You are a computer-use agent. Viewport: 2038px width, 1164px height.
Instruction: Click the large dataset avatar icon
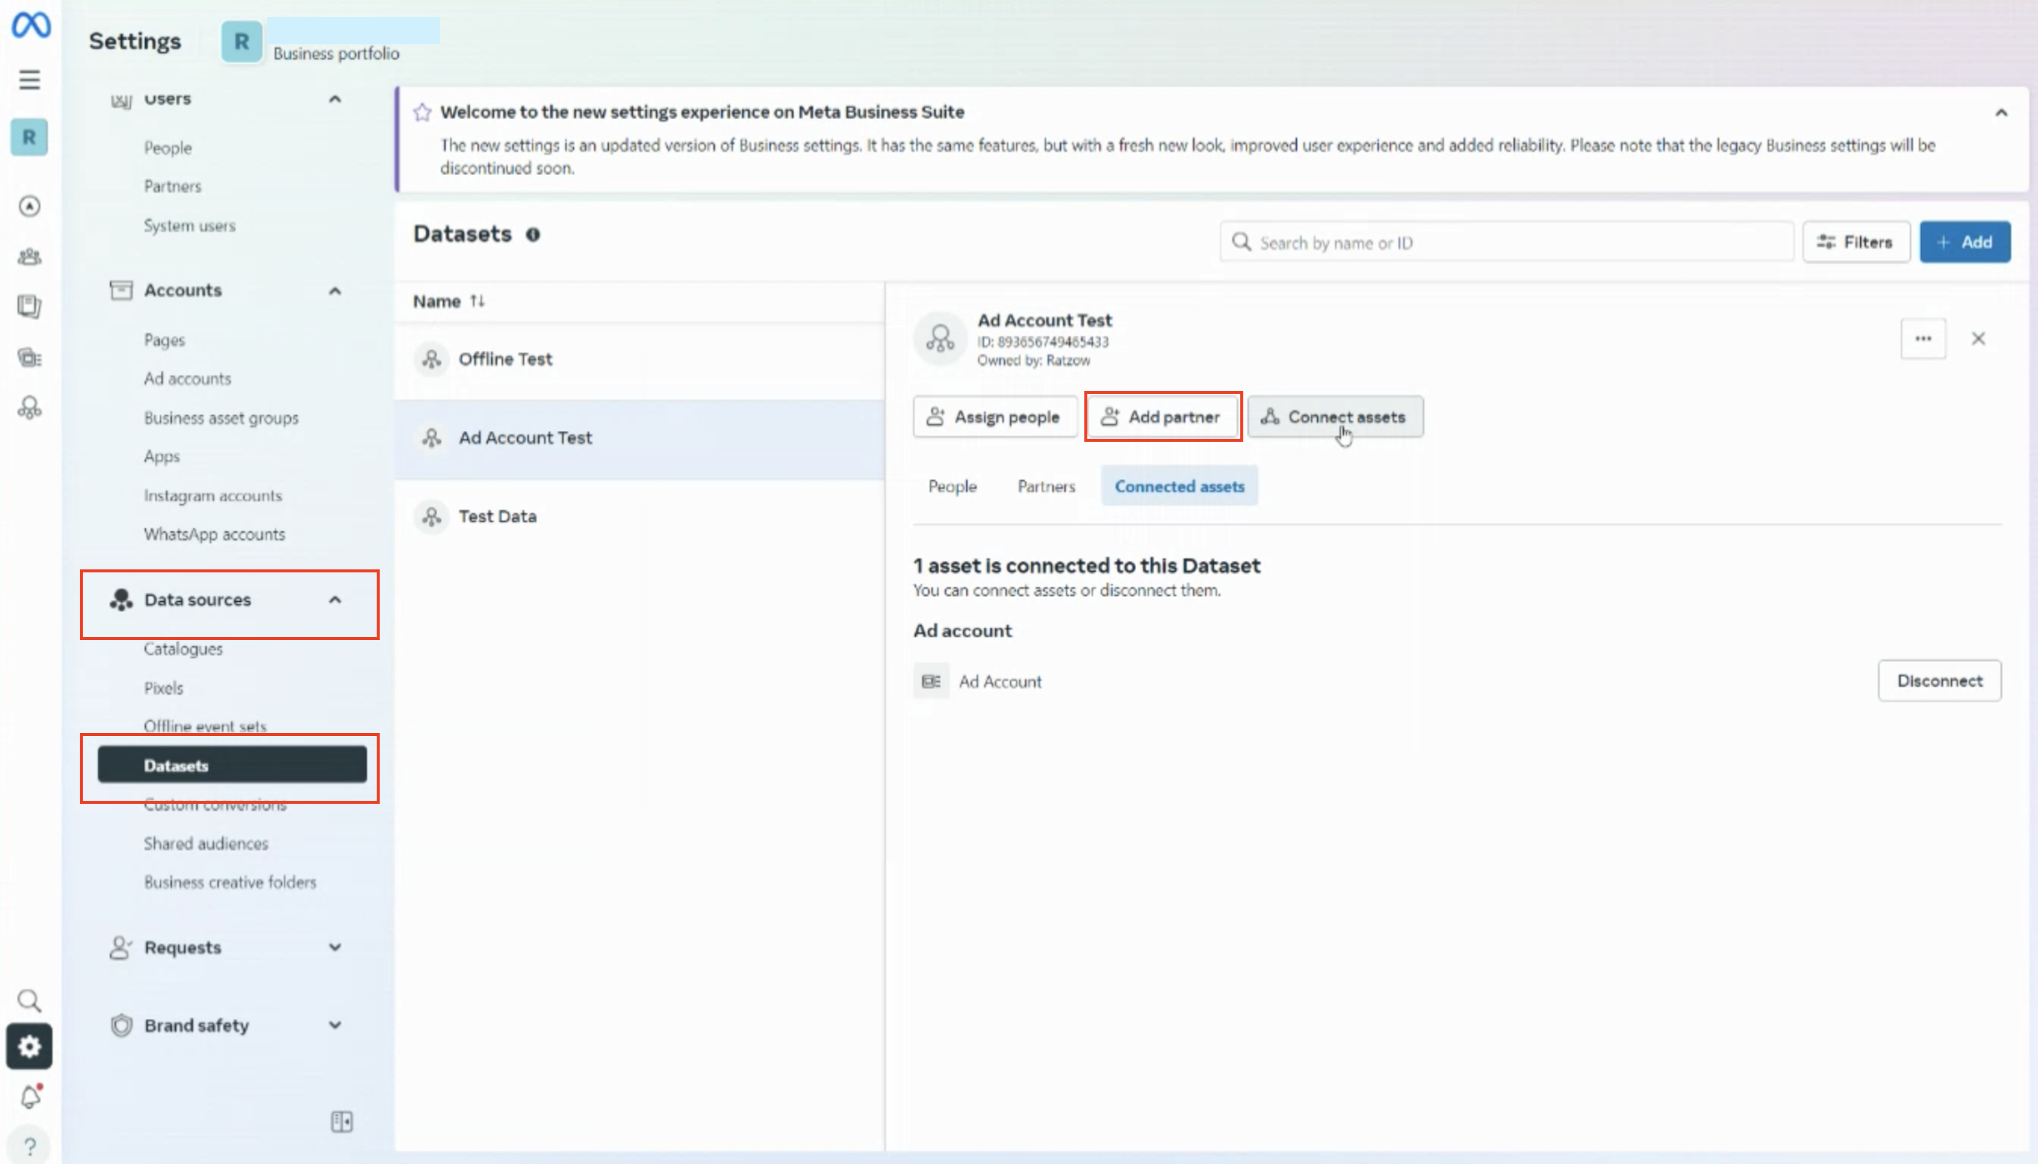(940, 339)
